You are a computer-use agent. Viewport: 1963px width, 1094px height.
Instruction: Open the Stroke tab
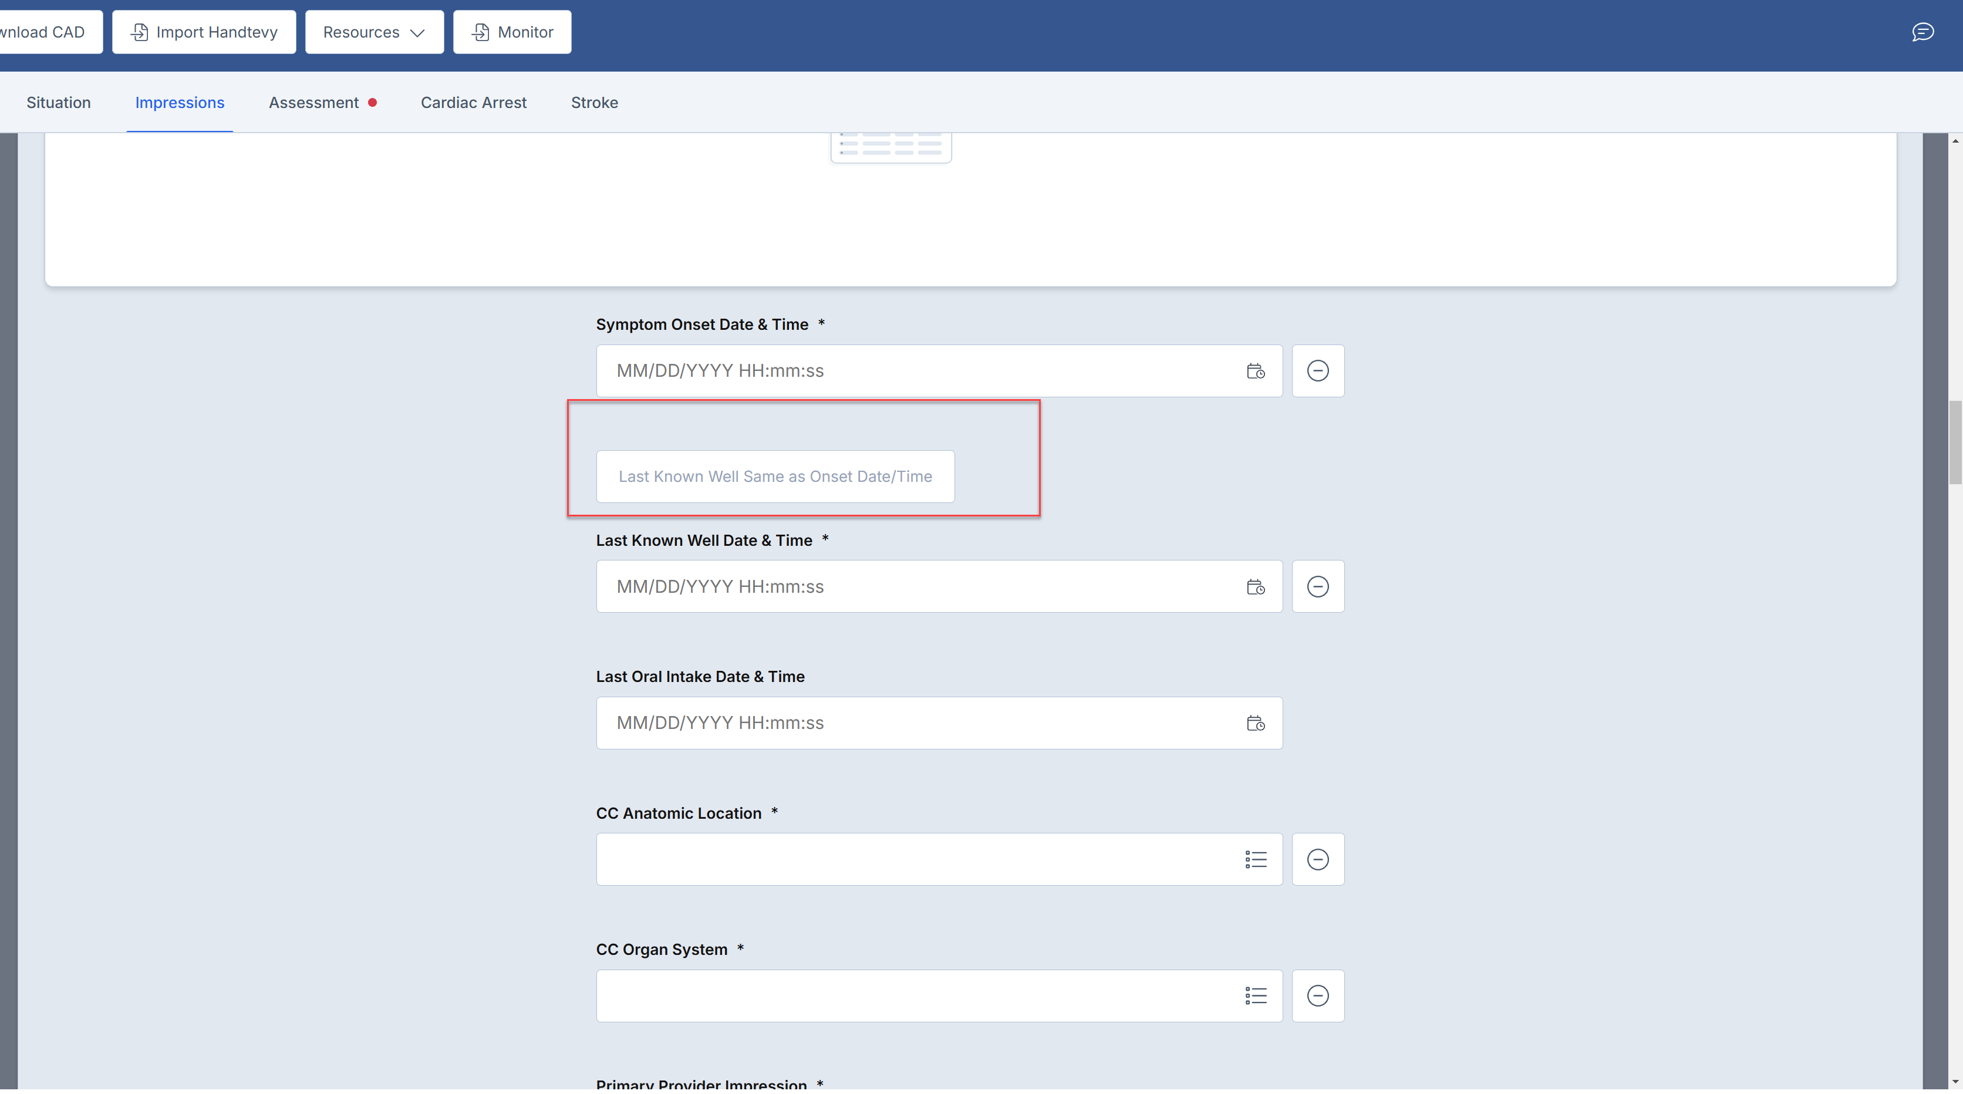coord(595,102)
